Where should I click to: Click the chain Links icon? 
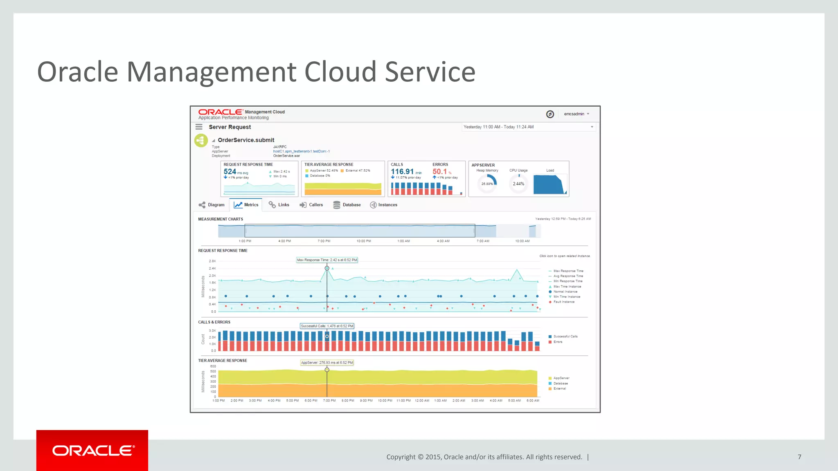(x=272, y=204)
